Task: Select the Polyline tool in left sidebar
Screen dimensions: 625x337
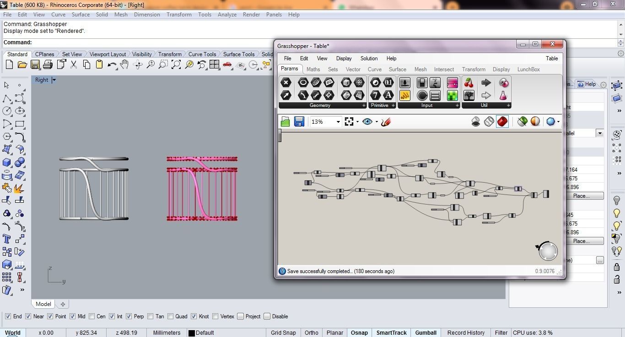Action: pos(7,98)
